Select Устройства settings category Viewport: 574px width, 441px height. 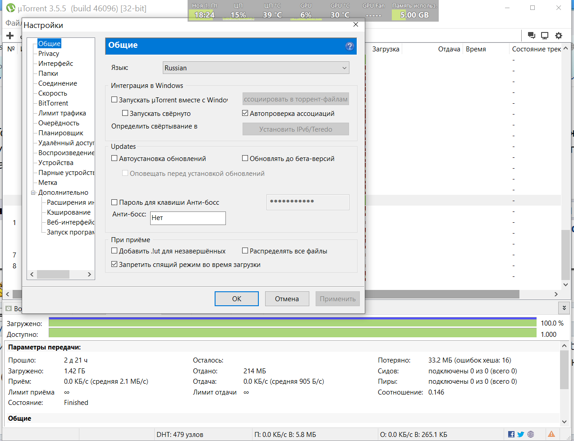(56, 163)
